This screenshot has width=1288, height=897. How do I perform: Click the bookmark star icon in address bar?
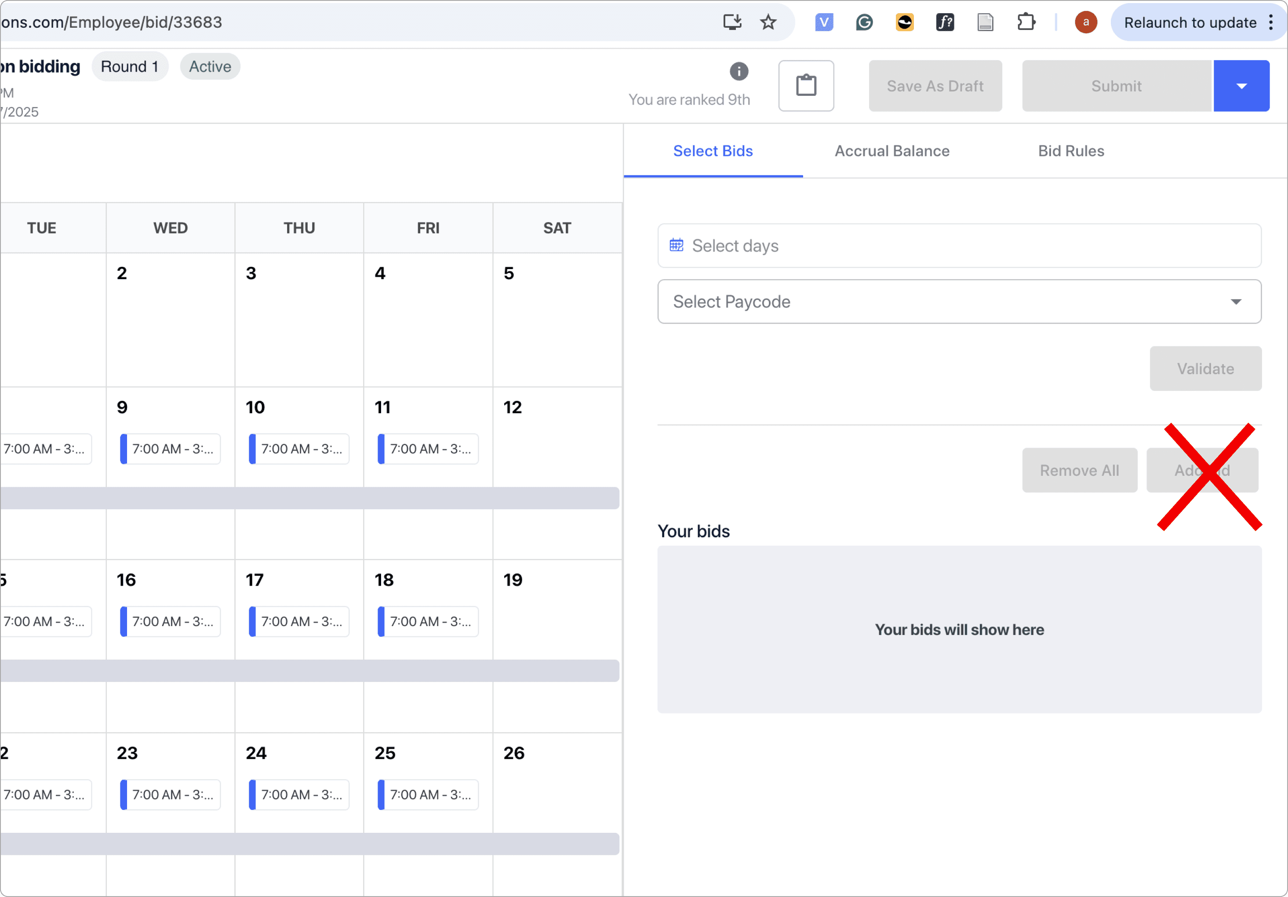(x=768, y=22)
